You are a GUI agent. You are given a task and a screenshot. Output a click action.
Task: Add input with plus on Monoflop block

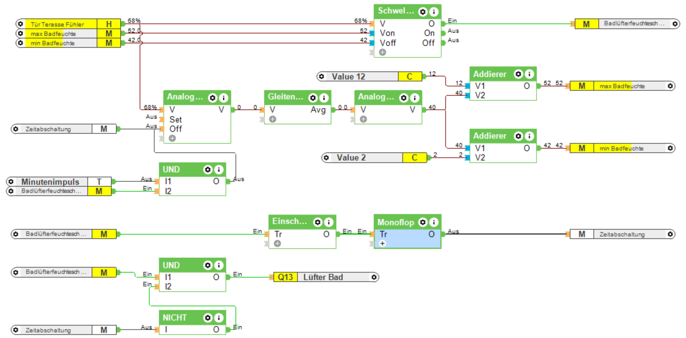[x=383, y=243]
